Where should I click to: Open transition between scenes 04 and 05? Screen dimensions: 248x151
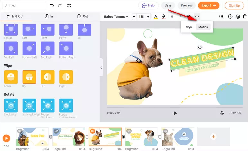(160, 137)
